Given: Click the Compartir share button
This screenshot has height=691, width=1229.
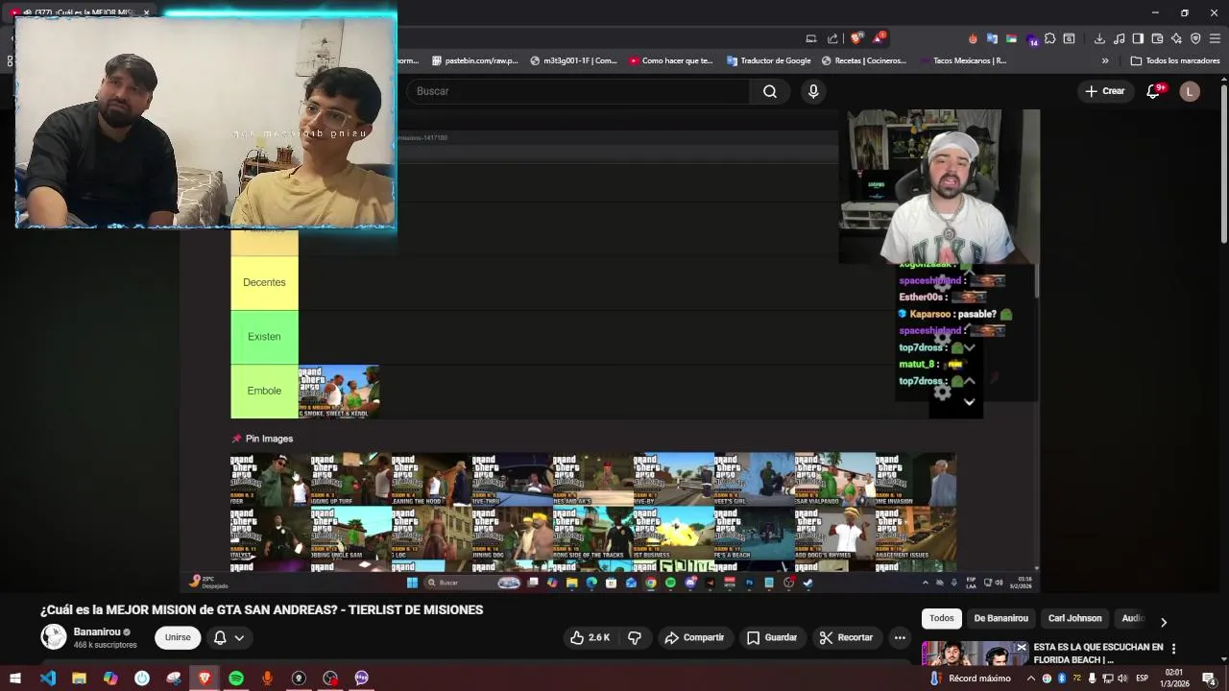Looking at the screenshot, I should (694, 637).
